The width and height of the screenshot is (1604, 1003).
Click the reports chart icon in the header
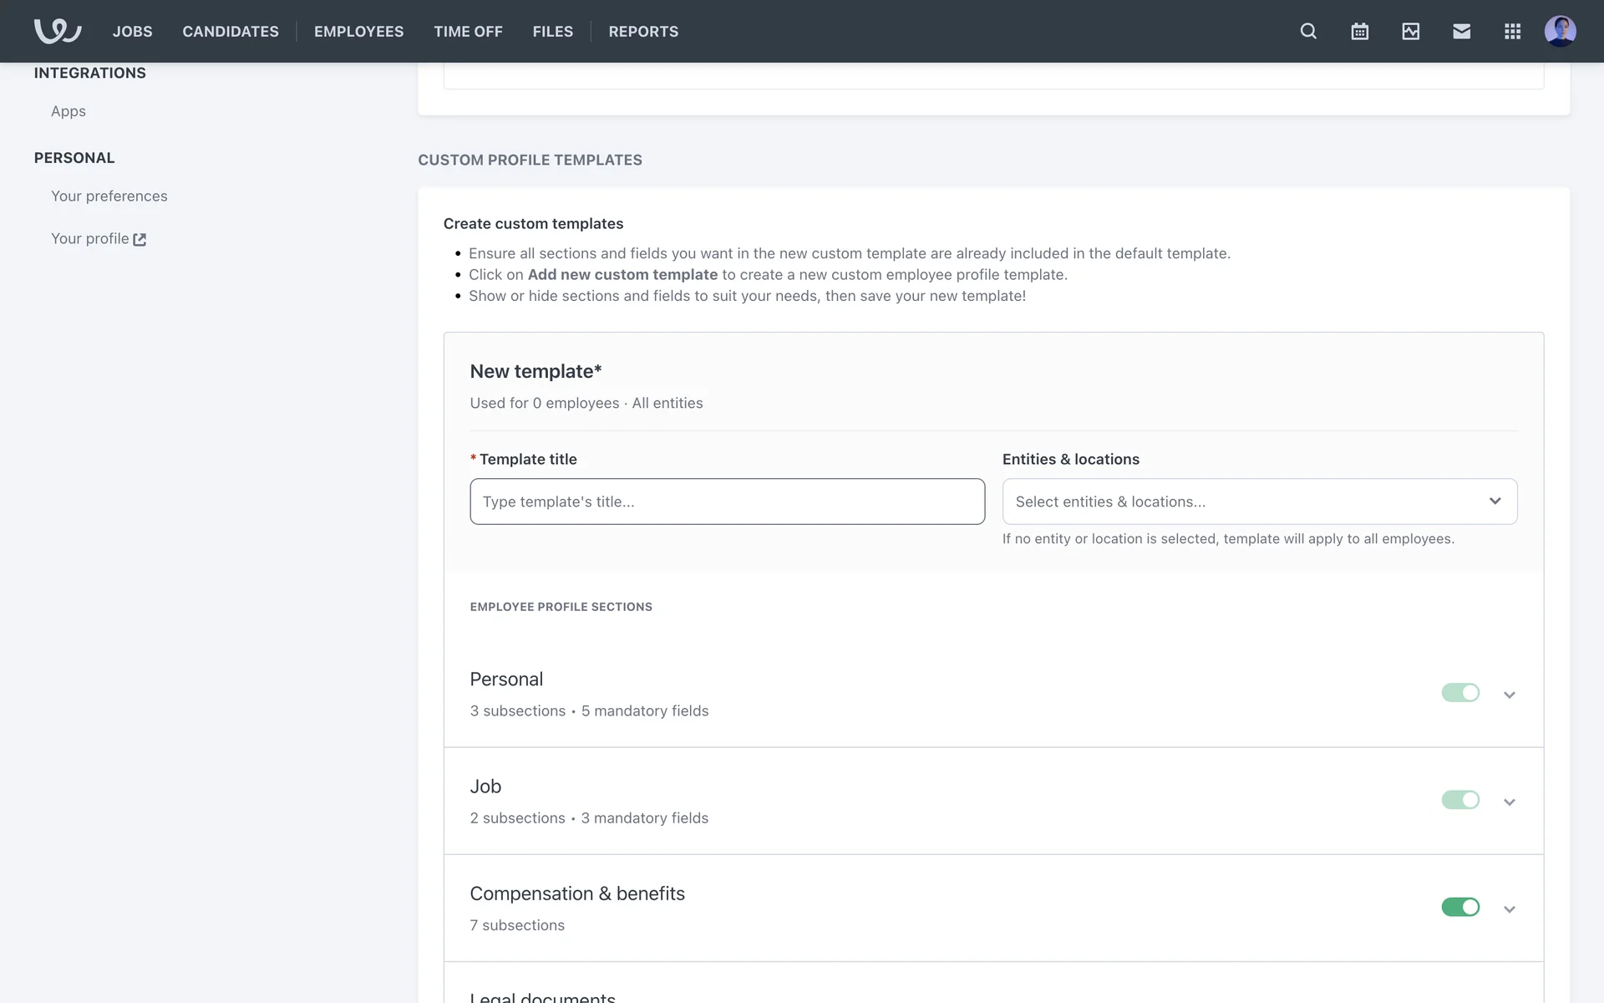coord(1410,31)
